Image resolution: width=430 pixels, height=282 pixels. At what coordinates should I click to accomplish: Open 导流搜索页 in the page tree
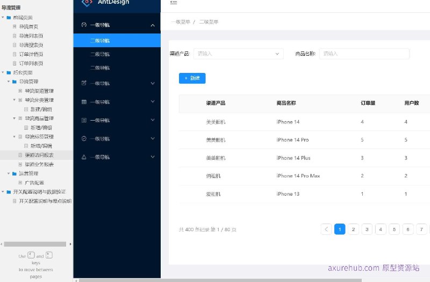pyautogui.click(x=31, y=45)
